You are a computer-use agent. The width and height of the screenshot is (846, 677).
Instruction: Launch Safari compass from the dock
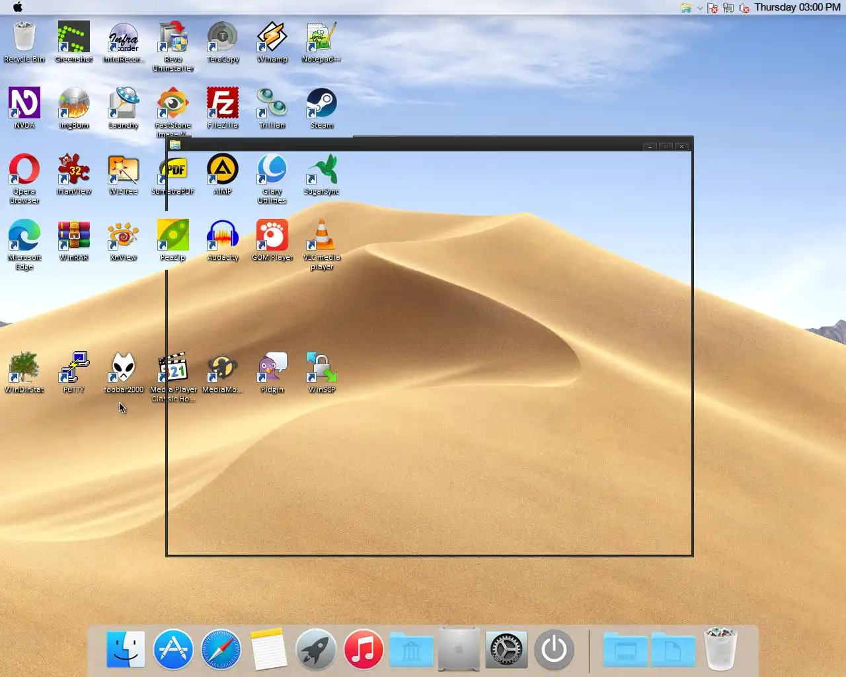(221, 649)
